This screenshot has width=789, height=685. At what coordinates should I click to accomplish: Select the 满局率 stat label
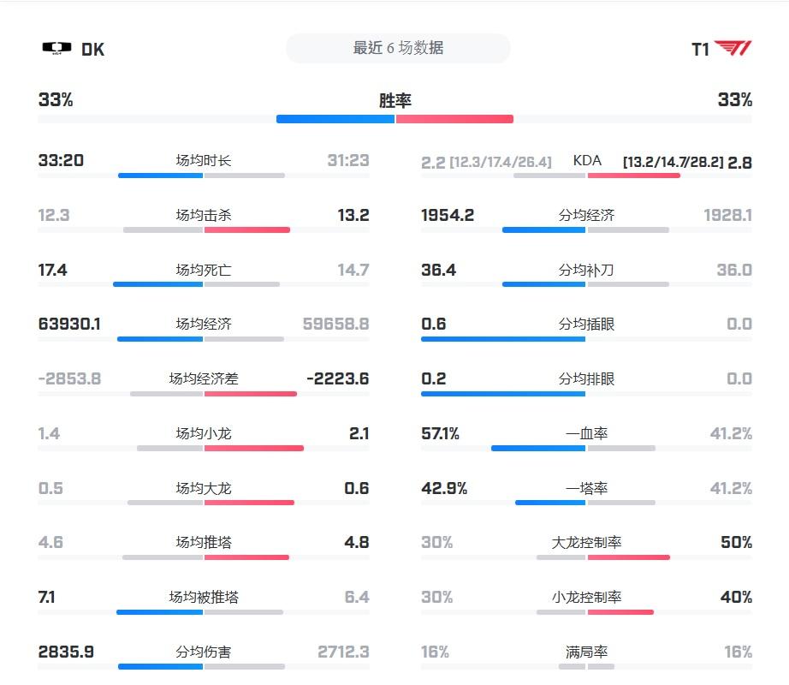587,652
